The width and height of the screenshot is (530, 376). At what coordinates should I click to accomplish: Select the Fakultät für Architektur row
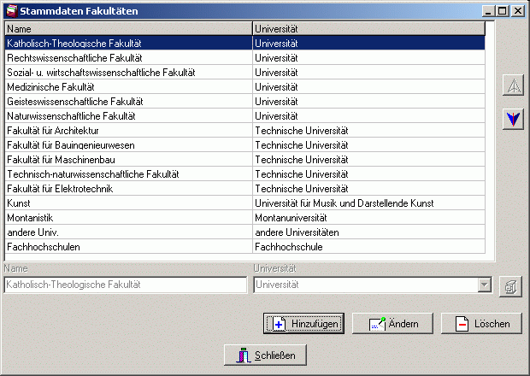245,131
